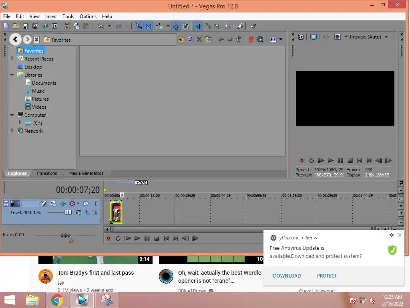Image resolution: width=410 pixels, height=308 pixels.
Task: Create a new project from toolbar
Action: 6,26
